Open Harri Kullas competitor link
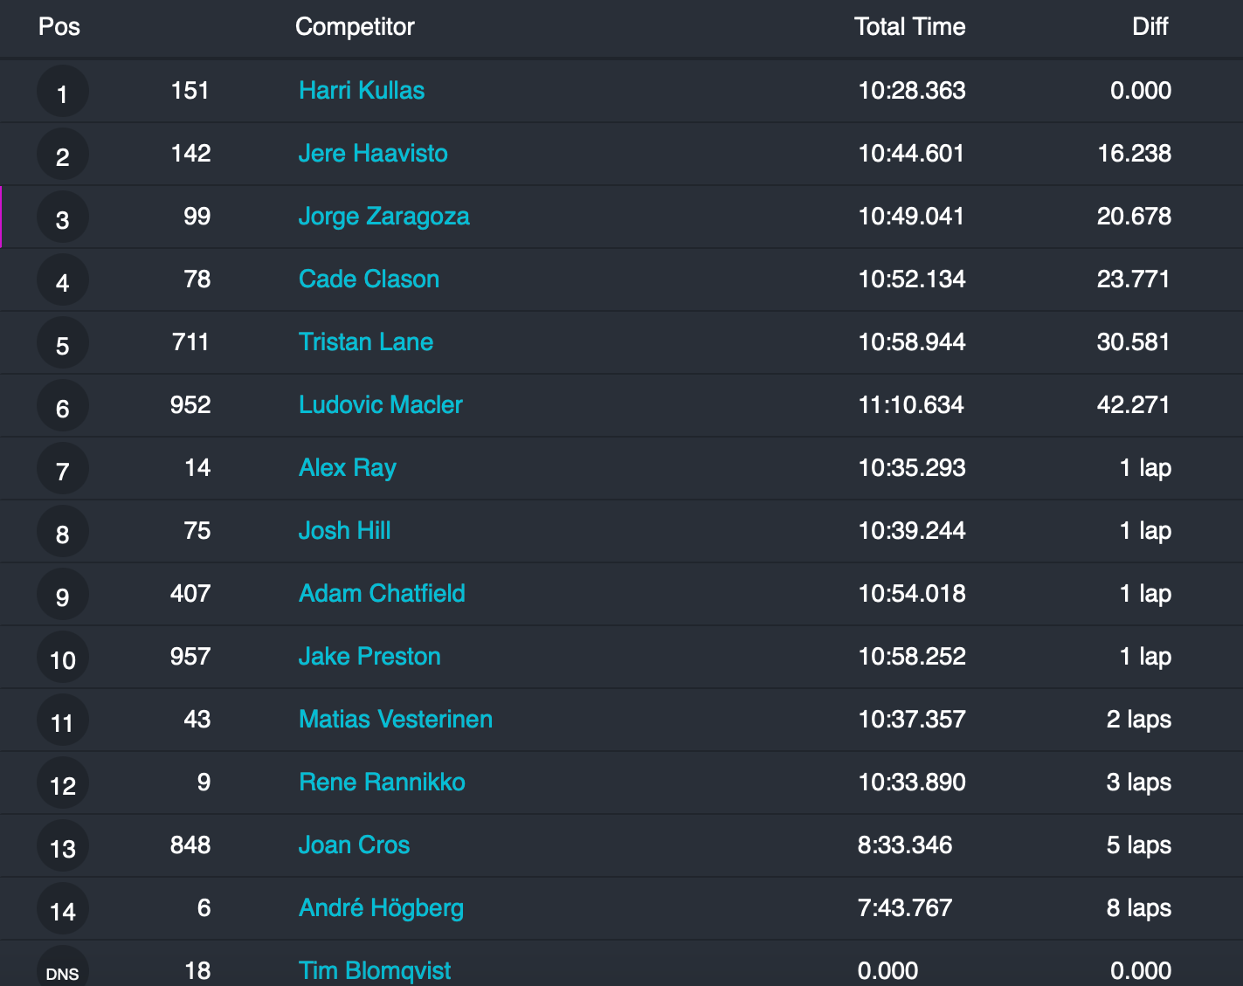The width and height of the screenshot is (1243, 986). (x=361, y=91)
